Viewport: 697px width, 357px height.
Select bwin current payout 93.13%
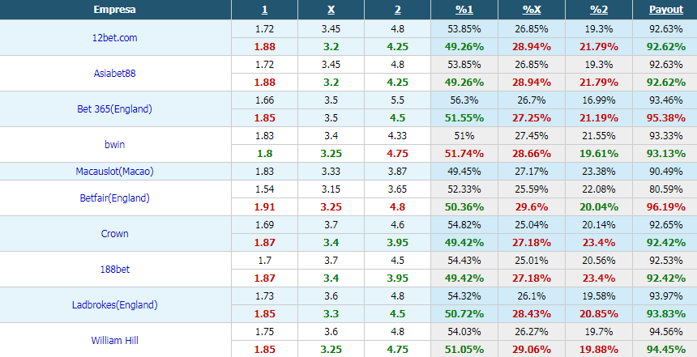pyautogui.click(x=666, y=154)
